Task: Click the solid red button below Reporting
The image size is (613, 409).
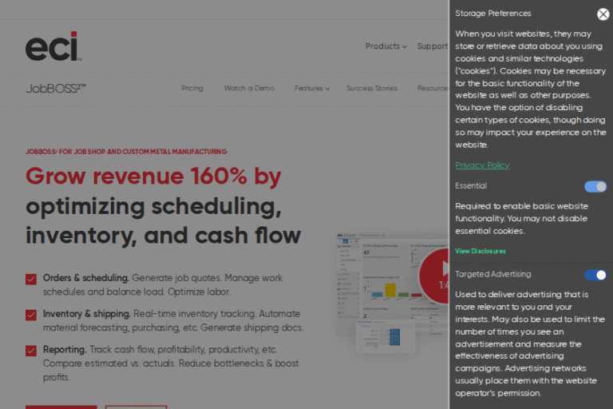Action: click(61, 407)
